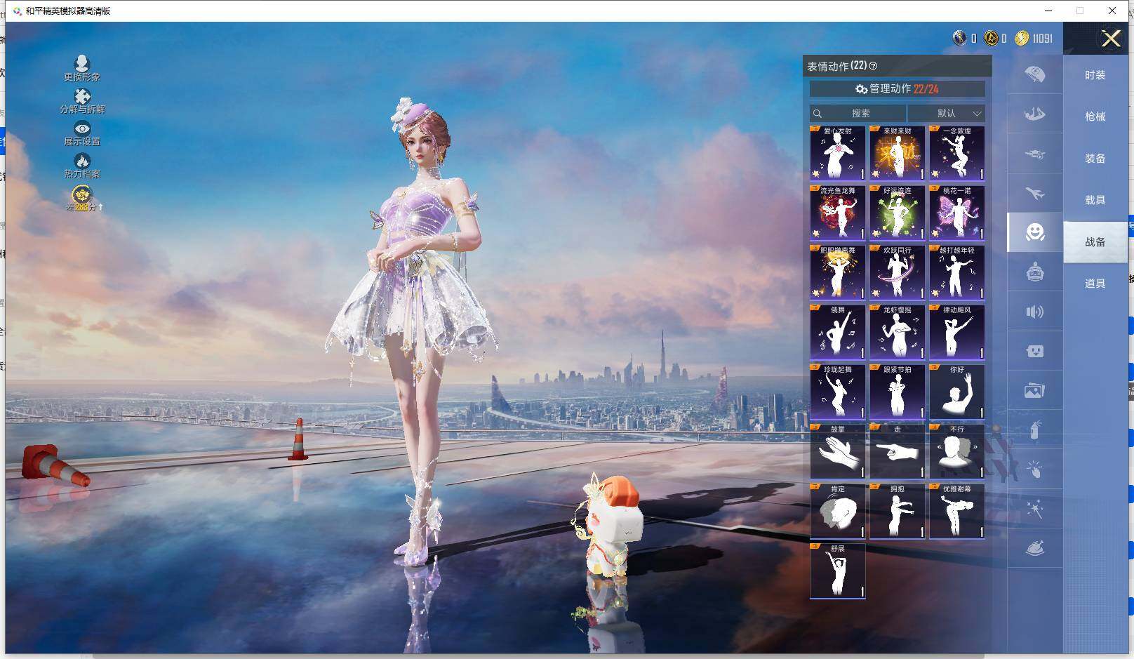Screen dimensions: 1134x659
Task: Select the 你好 waving emote
Action: pos(956,392)
